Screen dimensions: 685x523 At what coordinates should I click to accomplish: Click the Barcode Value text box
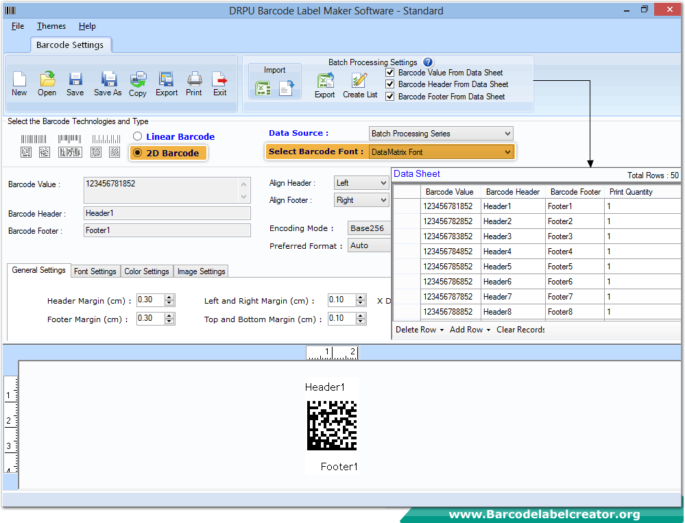point(167,190)
